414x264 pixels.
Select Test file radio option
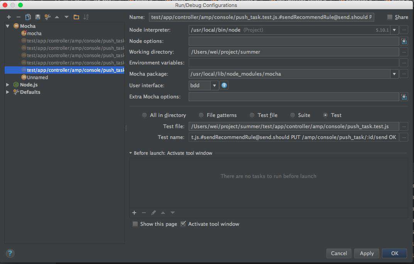coord(252,115)
